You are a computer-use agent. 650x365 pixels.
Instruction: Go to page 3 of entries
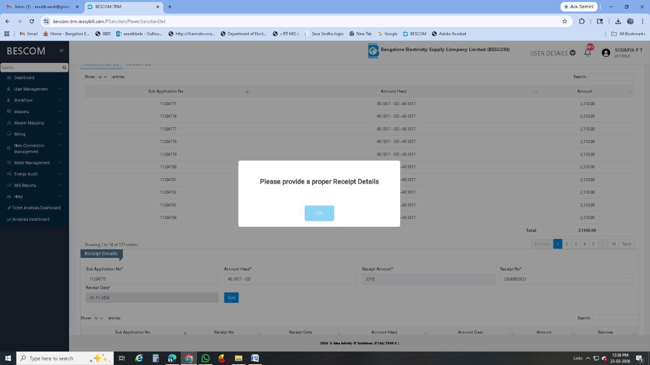coord(576,244)
